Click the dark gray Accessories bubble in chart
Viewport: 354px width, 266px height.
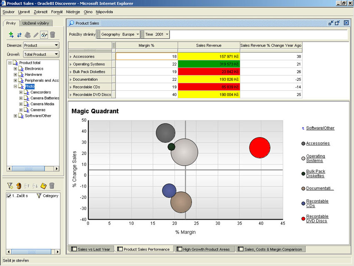point(165,132)
